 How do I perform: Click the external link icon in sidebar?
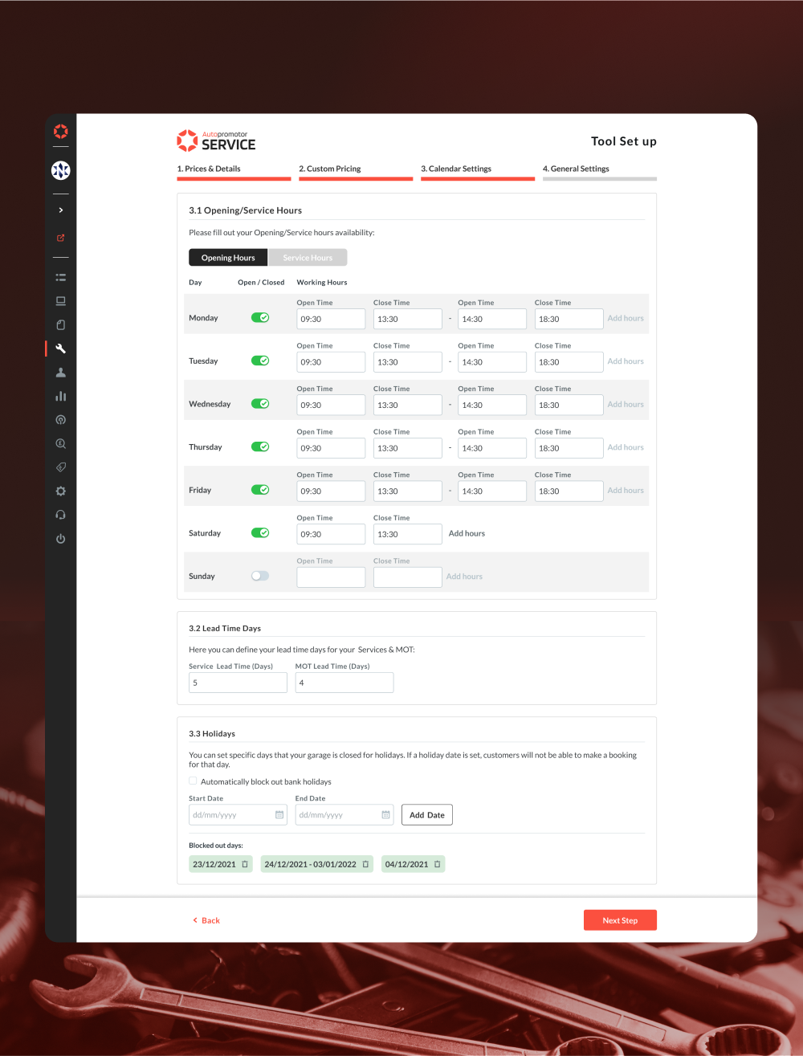point(60,238)
